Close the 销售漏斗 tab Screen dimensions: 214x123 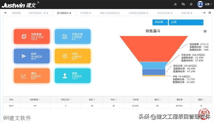pos(70,13)
